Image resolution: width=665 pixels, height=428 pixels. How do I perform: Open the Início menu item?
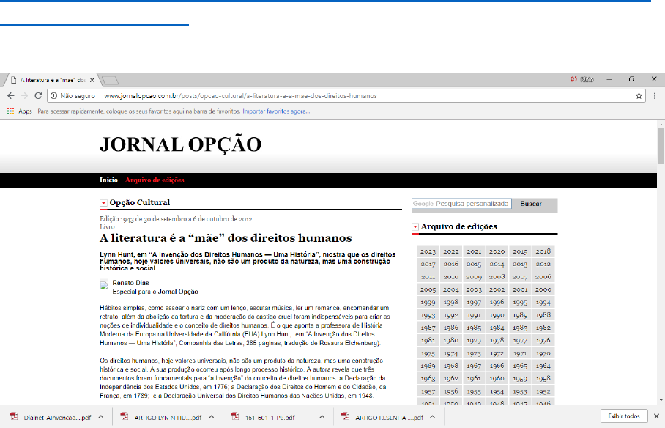coord(108,180)
